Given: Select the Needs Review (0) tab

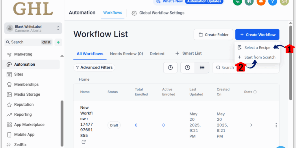Looking at the screenshot, I should pyautogui.click(x=127, y=54).
